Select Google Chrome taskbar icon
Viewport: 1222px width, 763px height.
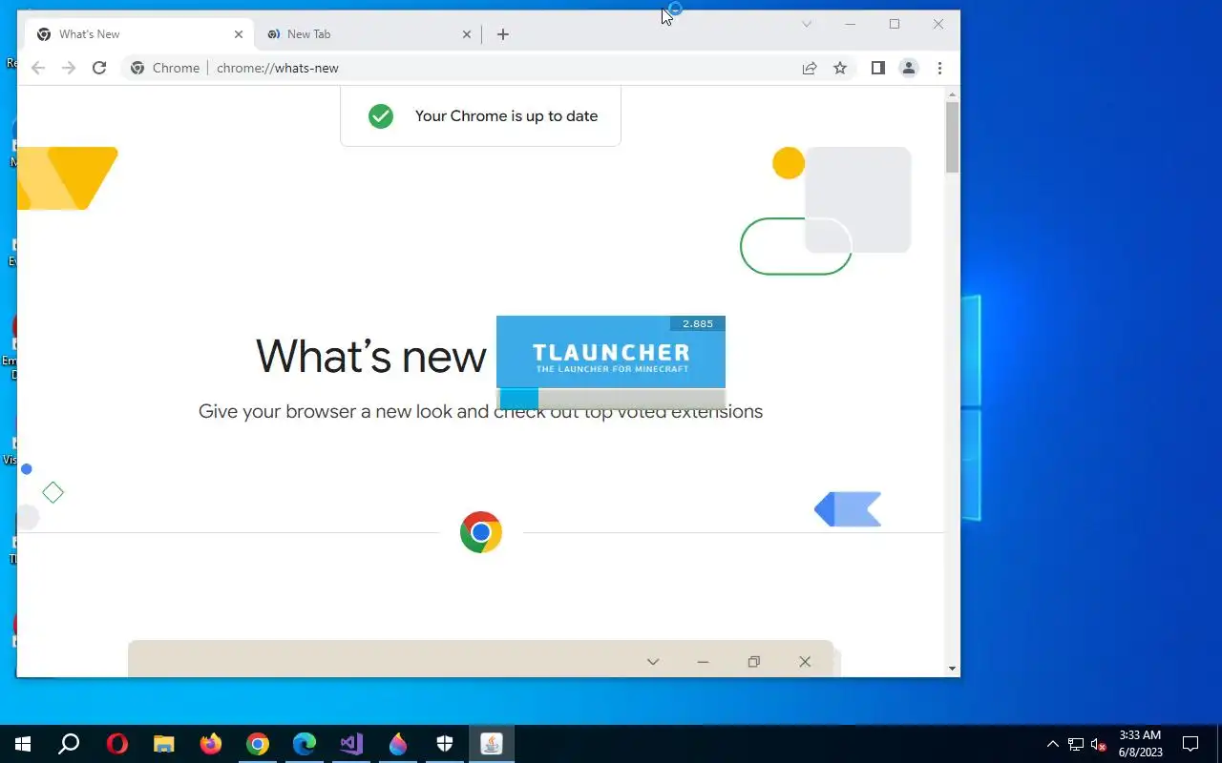[258, 744]
